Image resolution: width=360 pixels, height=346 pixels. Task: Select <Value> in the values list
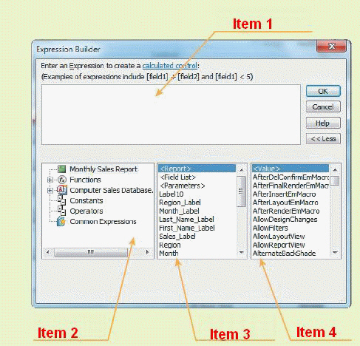click(291, 169)
